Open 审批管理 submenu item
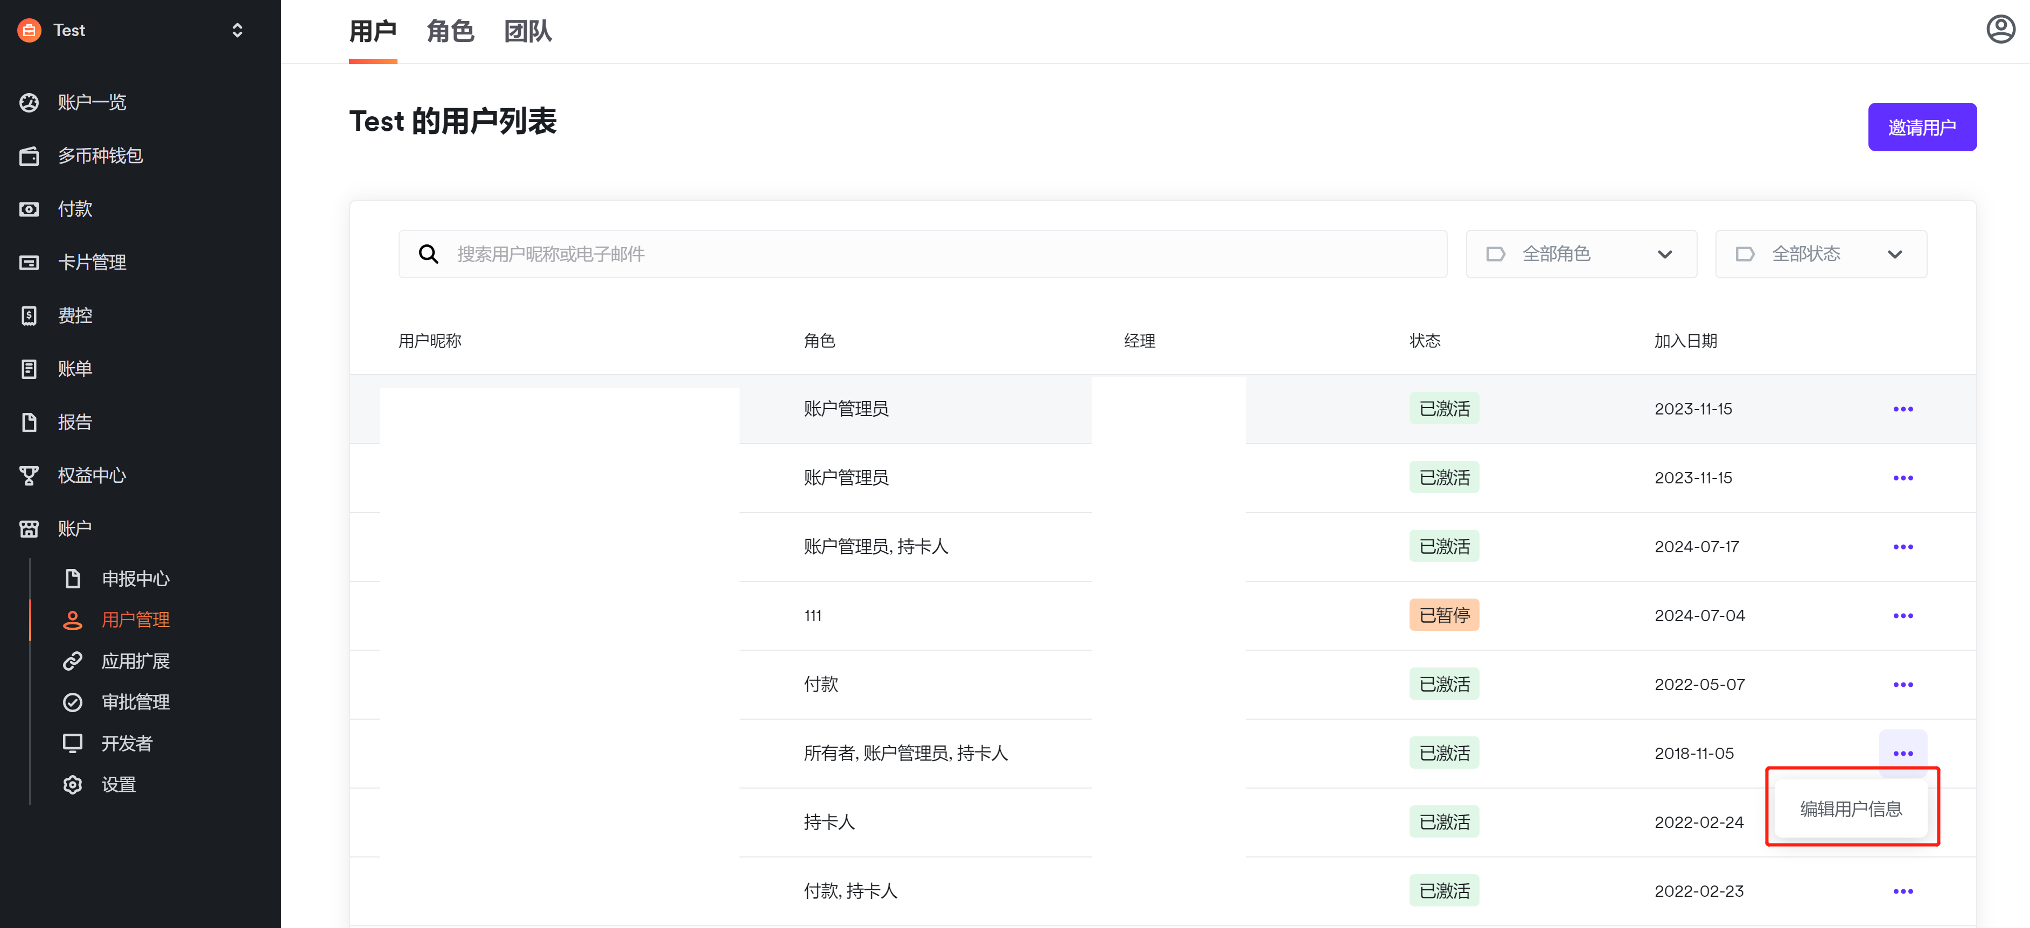Viewport: 2030px width, 928px height. [x=136, y=702]
